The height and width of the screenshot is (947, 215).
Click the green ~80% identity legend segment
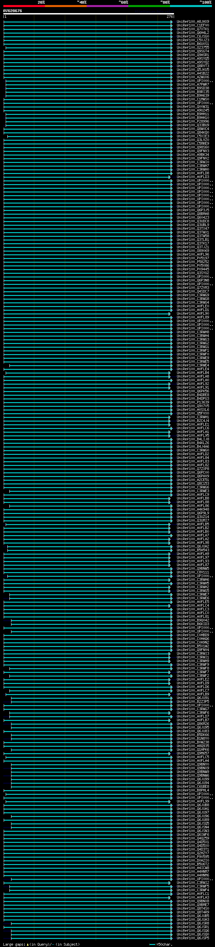pyautogui.click(x=149, y=6)
